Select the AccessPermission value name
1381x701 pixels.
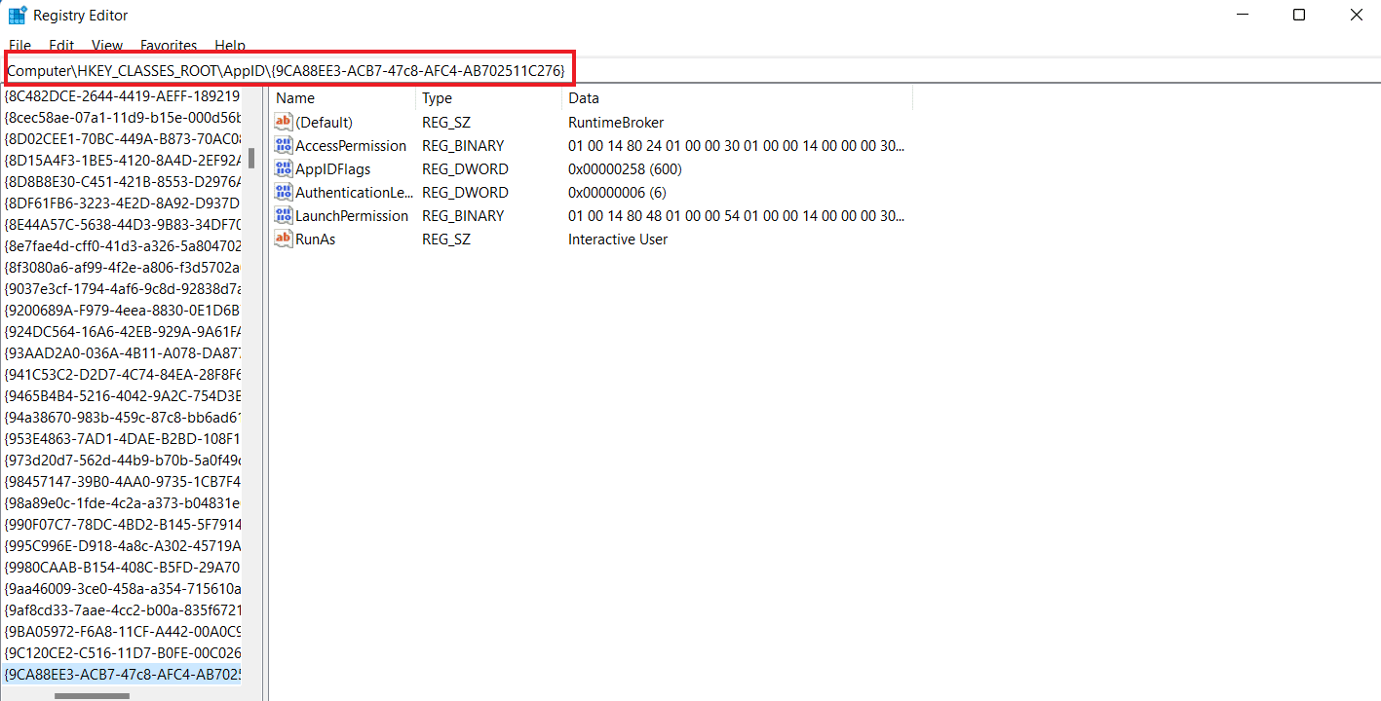(351, 145)
